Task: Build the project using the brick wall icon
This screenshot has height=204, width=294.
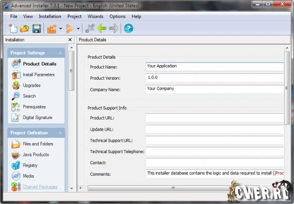Action: [52, 29]
